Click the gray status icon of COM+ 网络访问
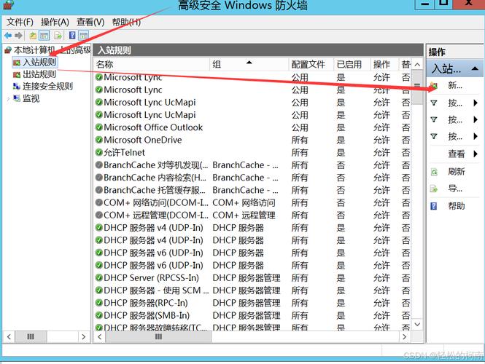 [99, 203]
